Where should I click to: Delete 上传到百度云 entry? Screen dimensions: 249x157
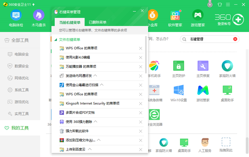tap(140, 150)
